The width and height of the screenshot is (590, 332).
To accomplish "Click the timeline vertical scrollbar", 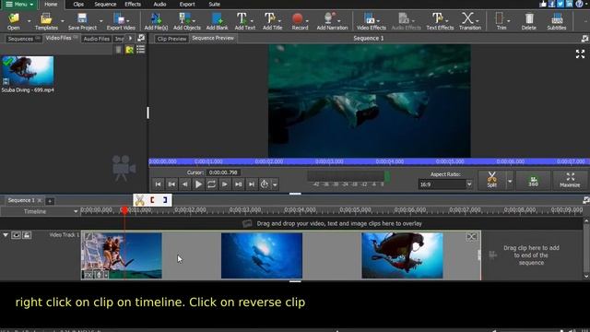I will click(586, 248).
